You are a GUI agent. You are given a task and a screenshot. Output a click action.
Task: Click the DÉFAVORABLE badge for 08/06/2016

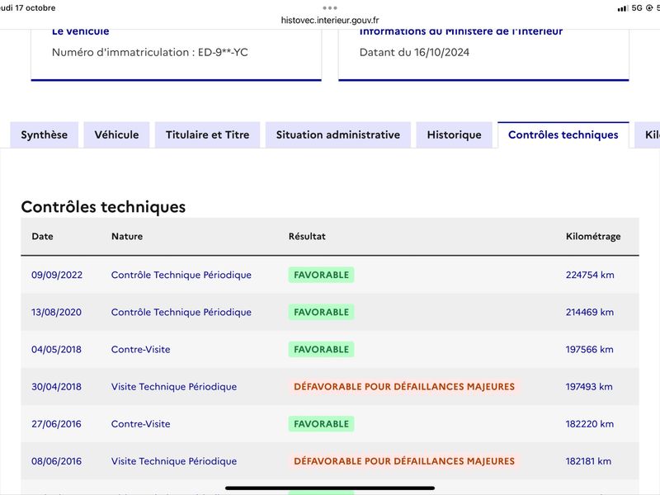point(404,461)
